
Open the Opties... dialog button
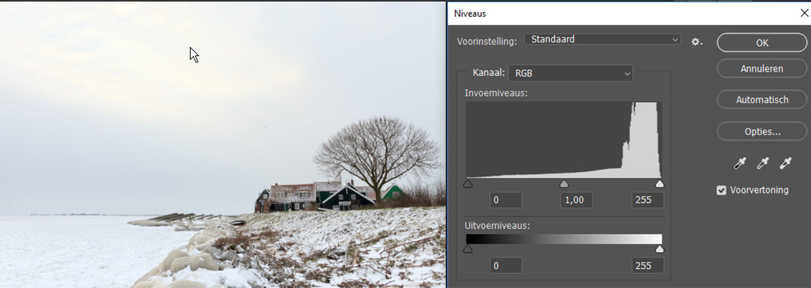[762, 132]
